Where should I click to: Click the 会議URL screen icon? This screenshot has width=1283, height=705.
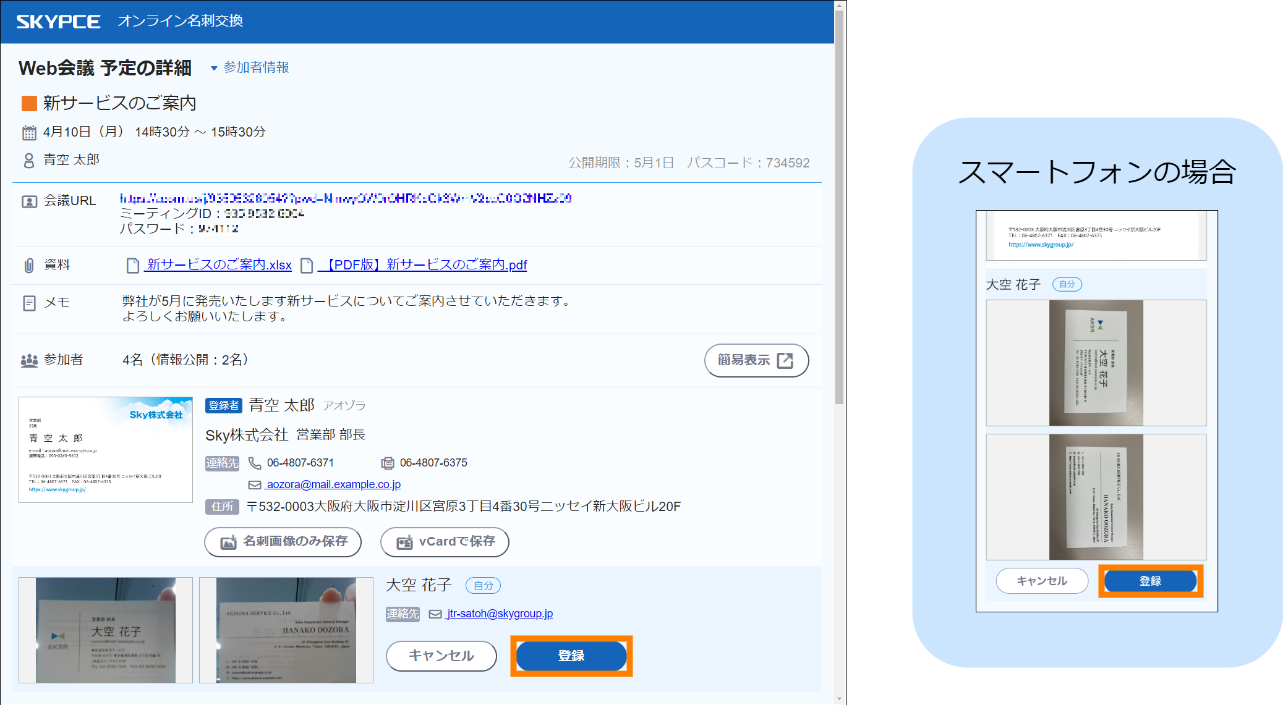click(29, 201)
